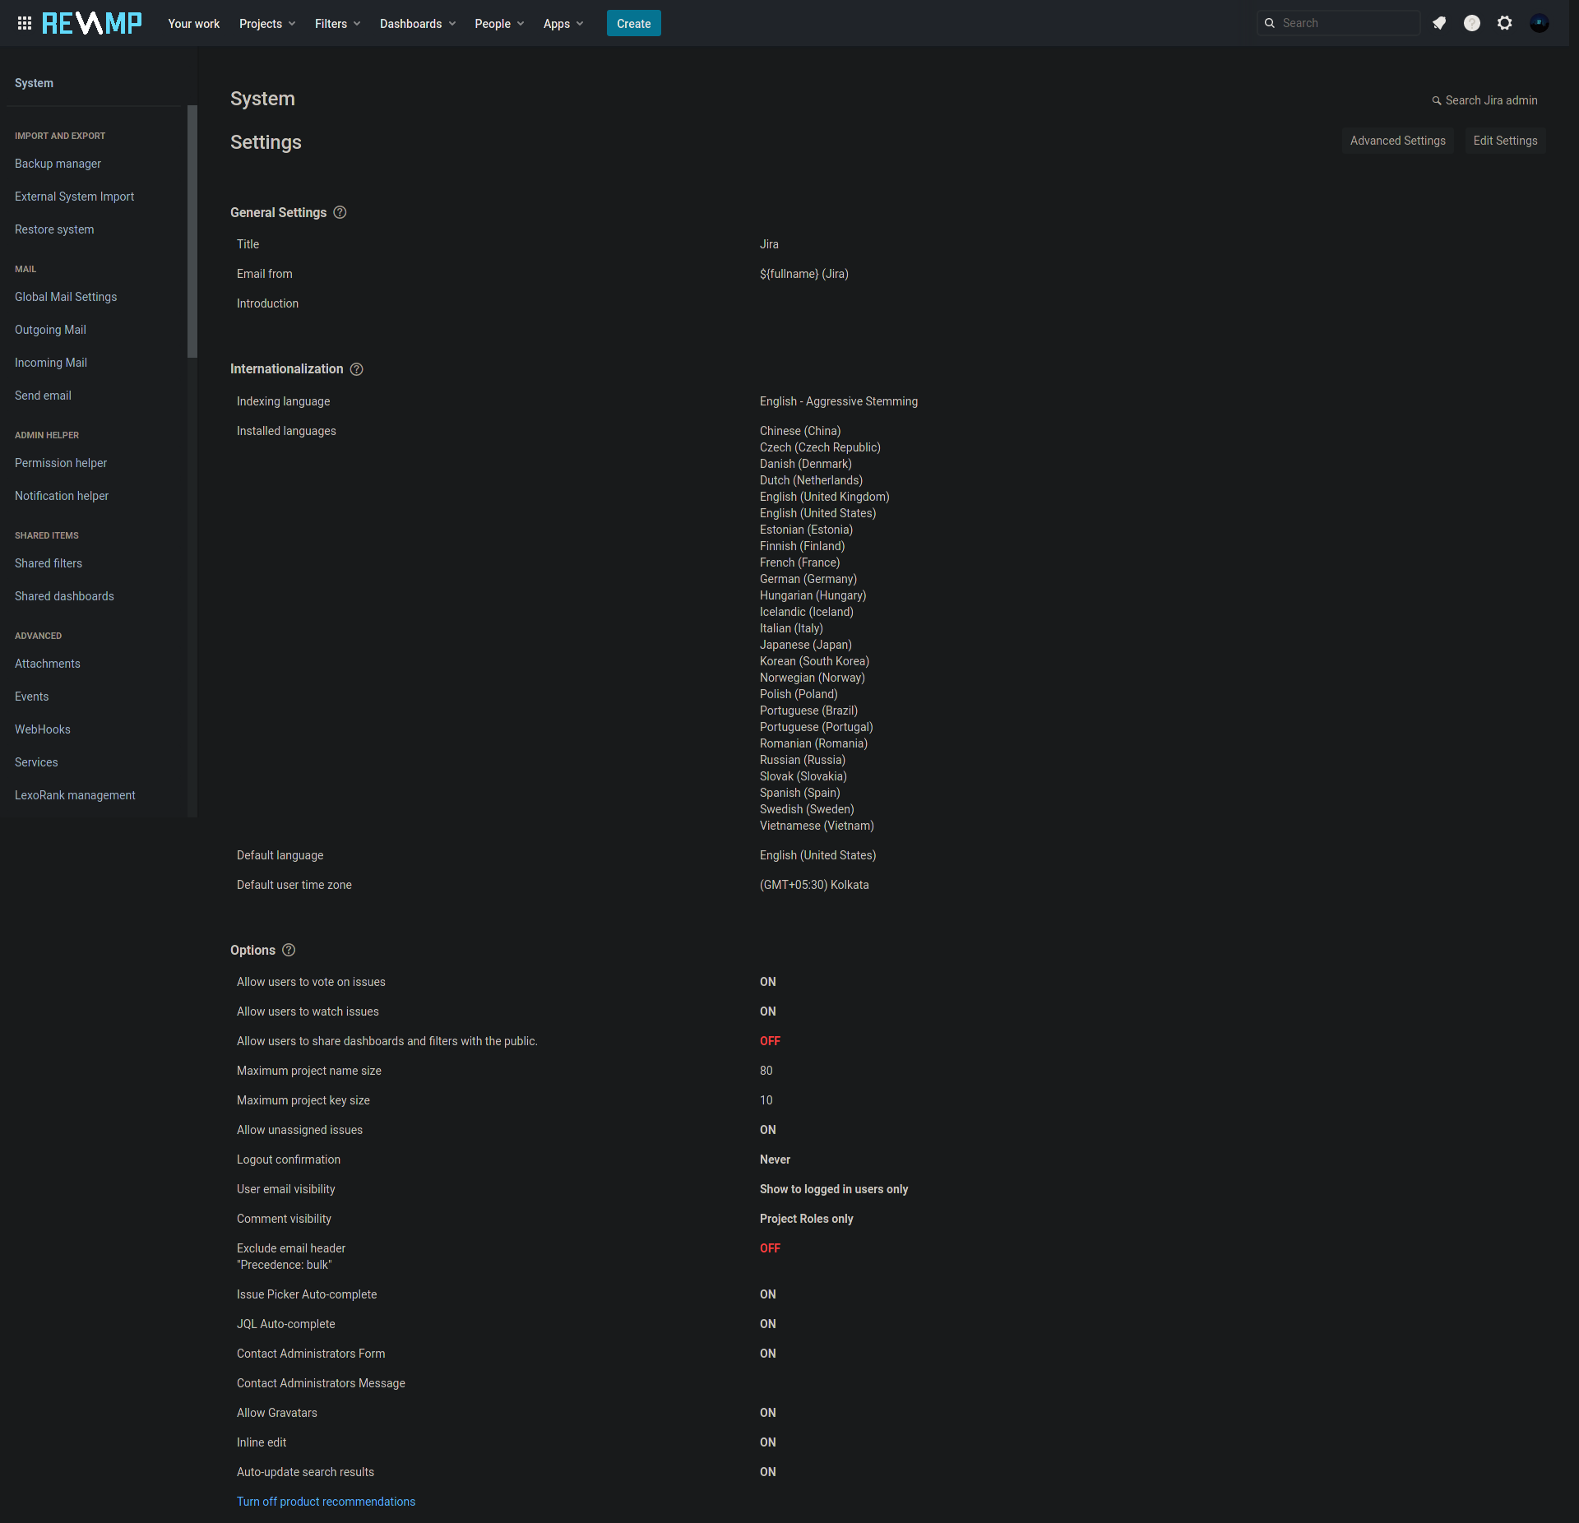This screenshot has width=1579, height=1523.
Task: Open Notification helper
Action: click(x=62, y=496)
